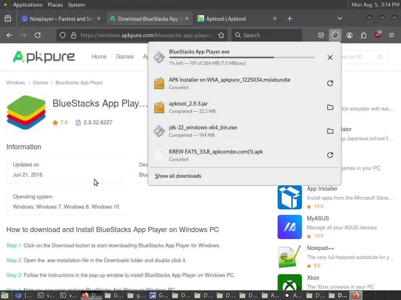This screenshot has height=300, width=401.
Task: Open the Firefox View icon left of the tabs
Action: [8, 19]
